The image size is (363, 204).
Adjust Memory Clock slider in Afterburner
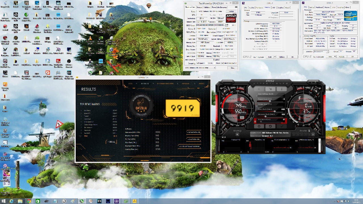pos(270,116)
